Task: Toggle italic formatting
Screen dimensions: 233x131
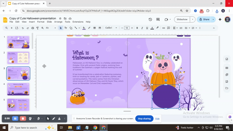Action: (x=142, y=28)
